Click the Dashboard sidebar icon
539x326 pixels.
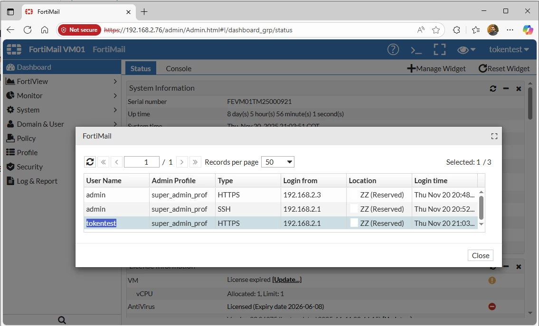tap(10, 67)
